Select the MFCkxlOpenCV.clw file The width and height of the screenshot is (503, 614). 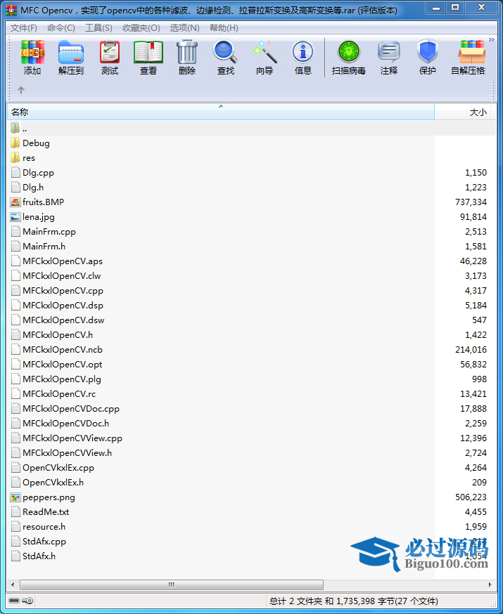click(x=61, y=275)
